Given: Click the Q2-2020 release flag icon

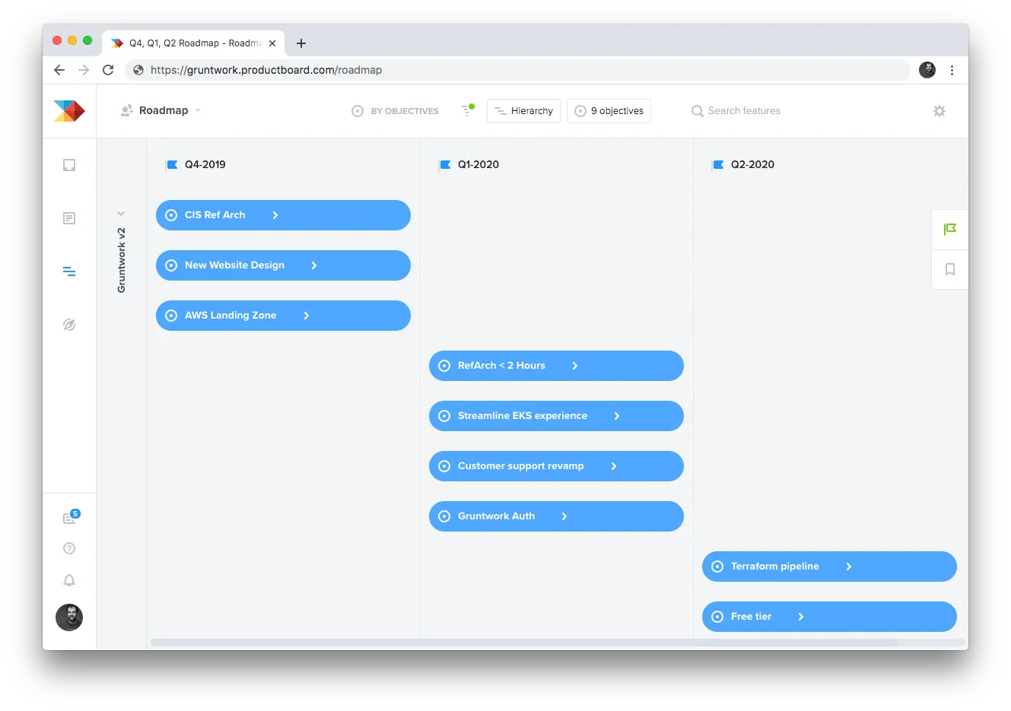Looking at the screenshot, I should click(x=718, y=164).
